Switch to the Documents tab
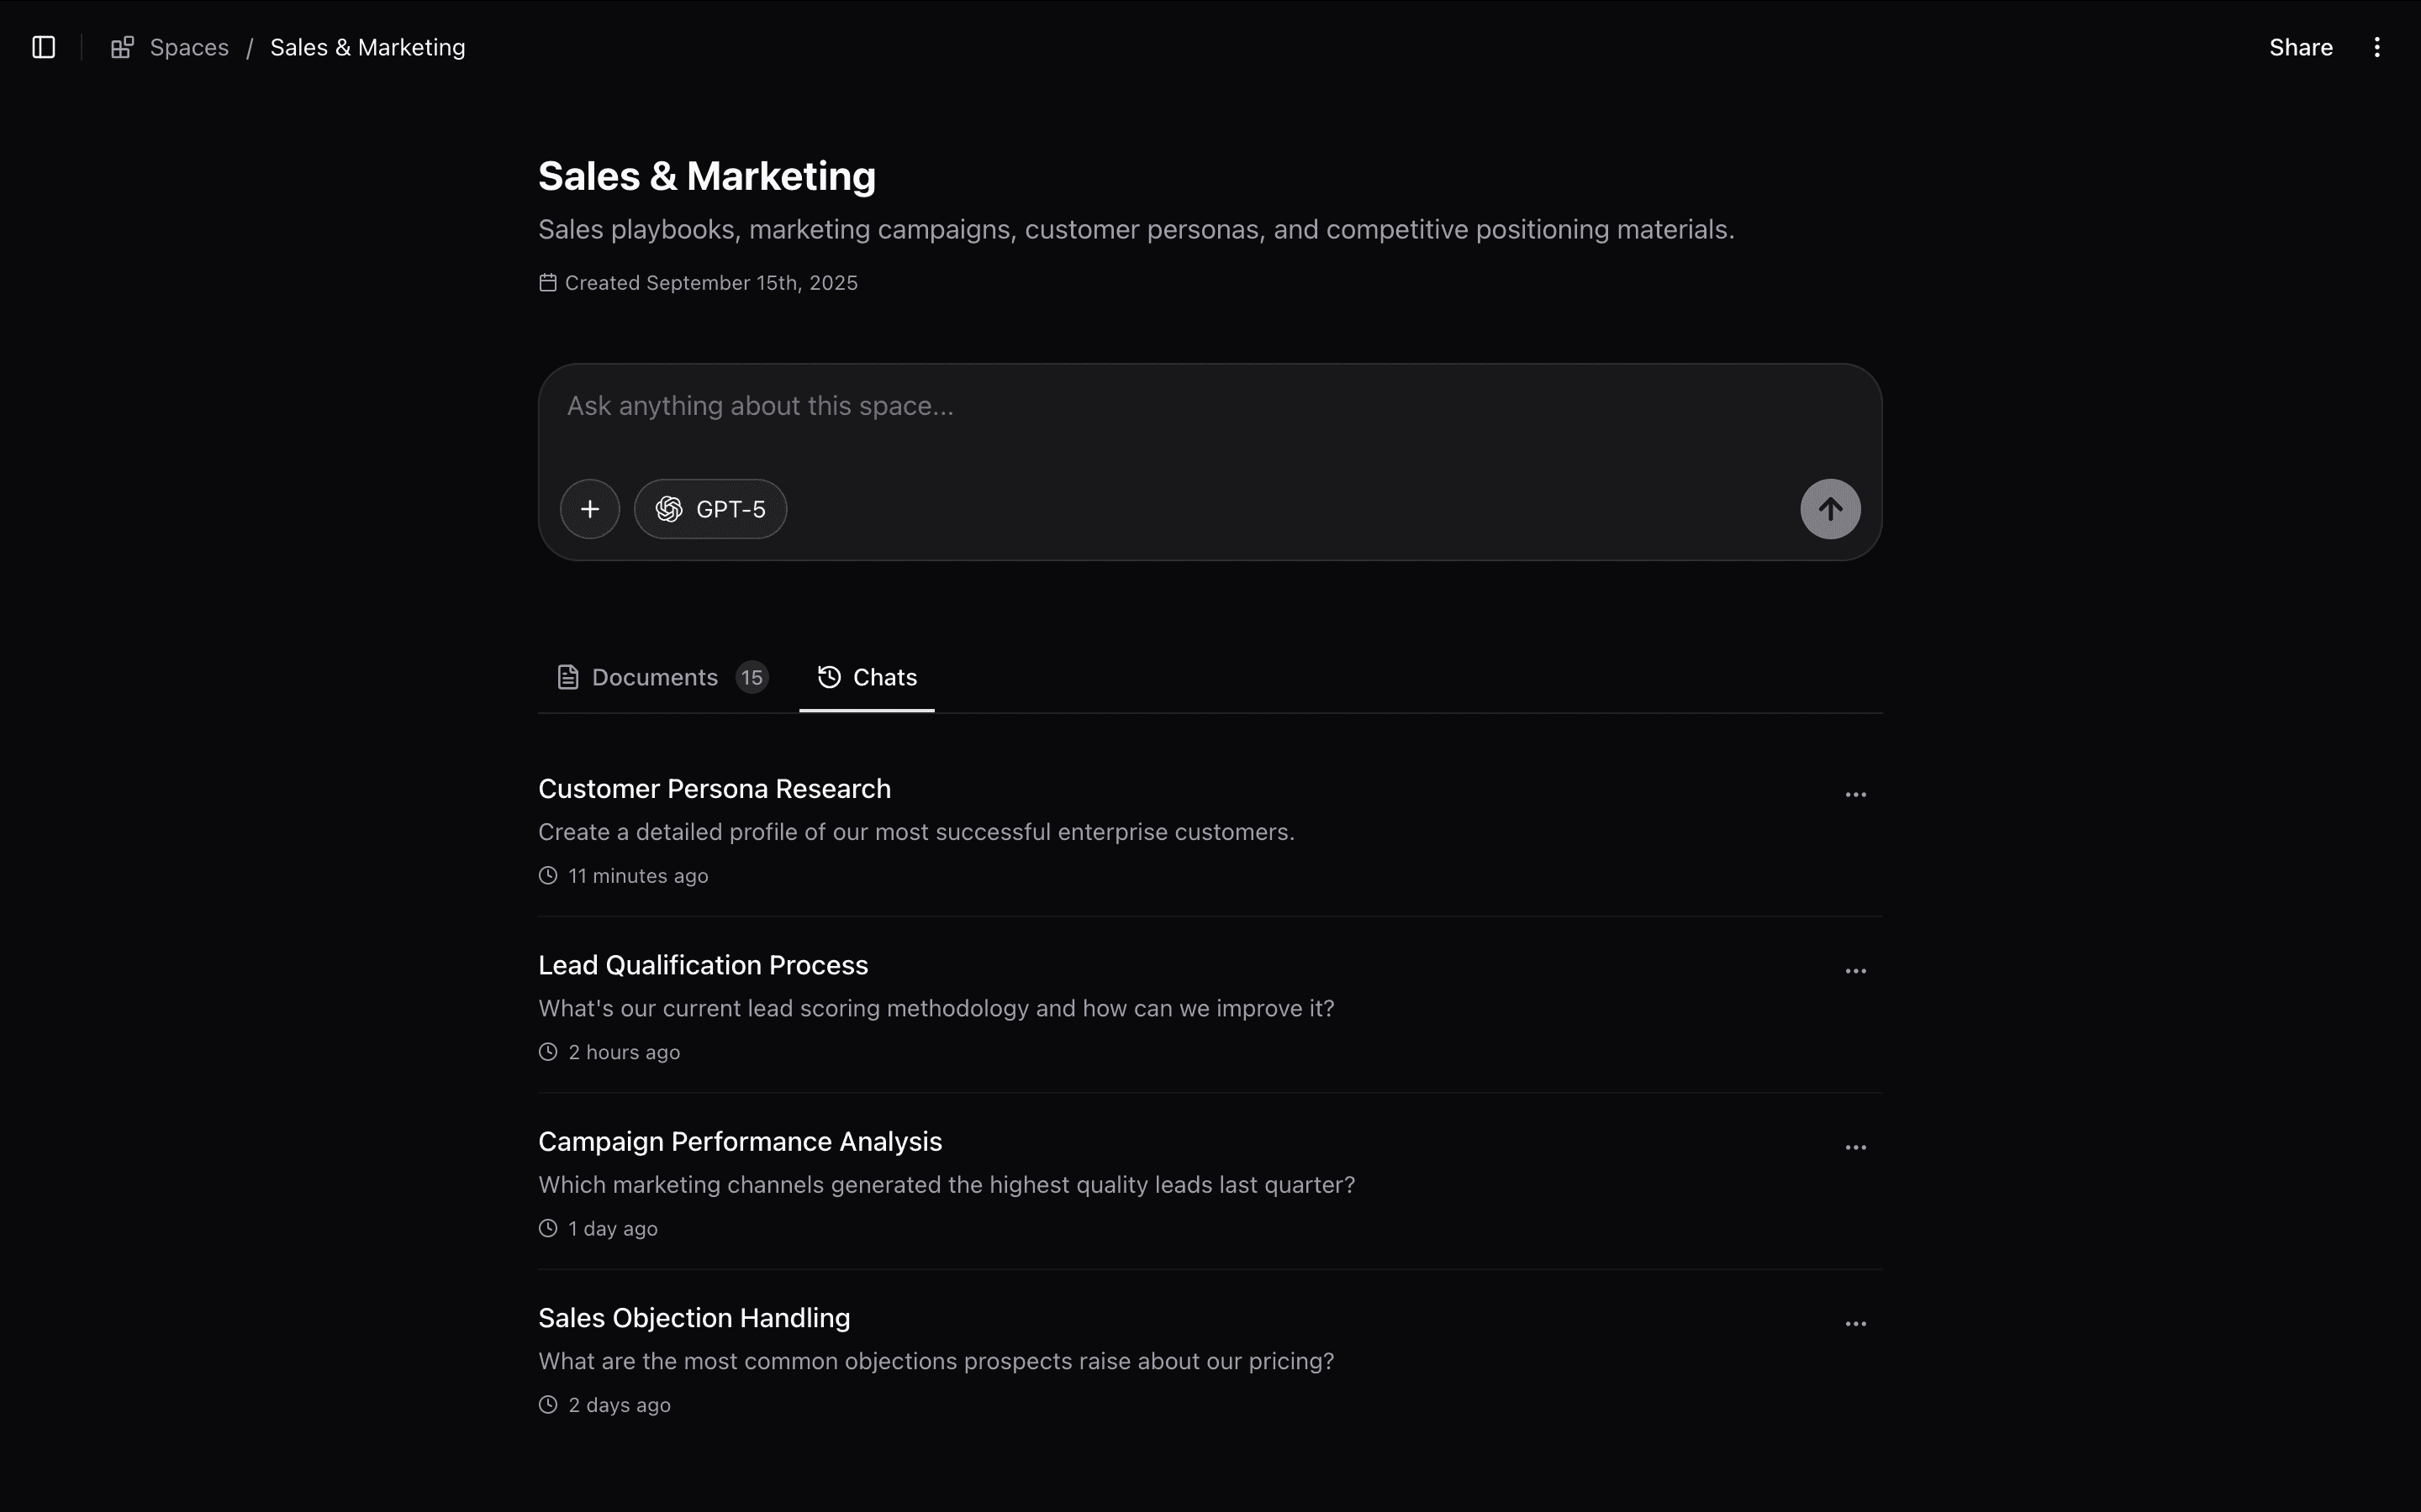Viewport: 2421px width, 1512px height. click(x=656, y=676)
